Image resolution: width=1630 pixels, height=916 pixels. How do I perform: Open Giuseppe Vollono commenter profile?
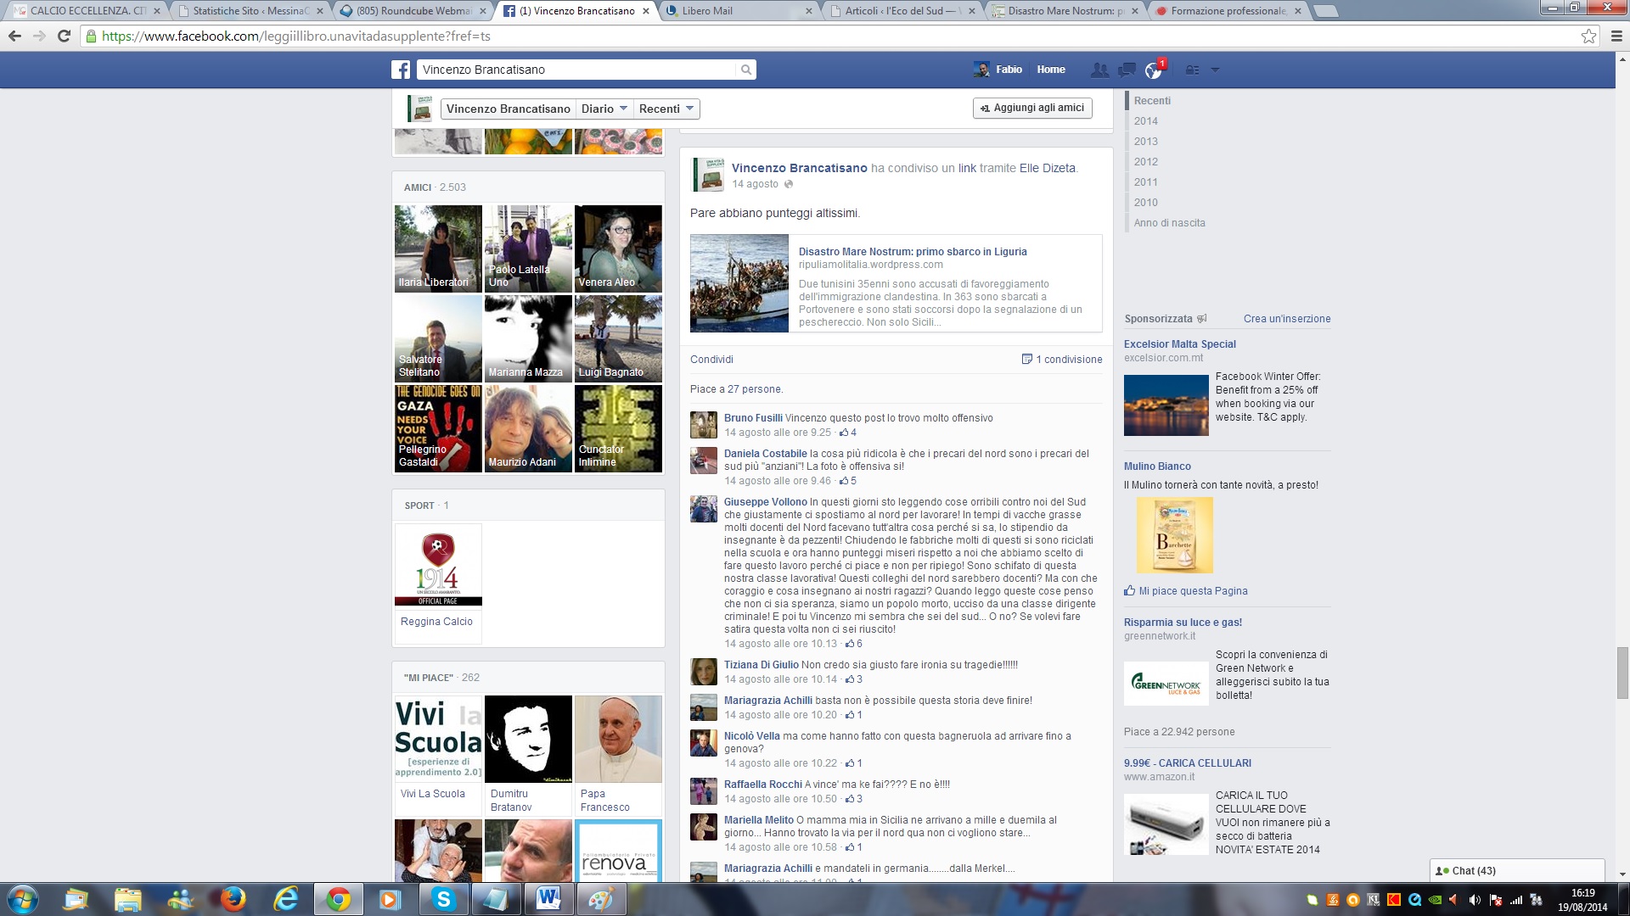click(x=765, y=502)
